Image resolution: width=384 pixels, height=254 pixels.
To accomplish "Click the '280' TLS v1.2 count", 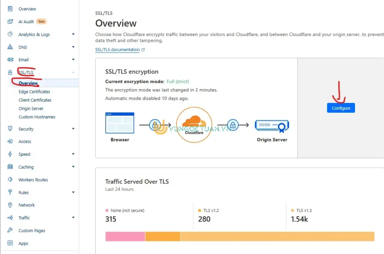I will [204, 219].
